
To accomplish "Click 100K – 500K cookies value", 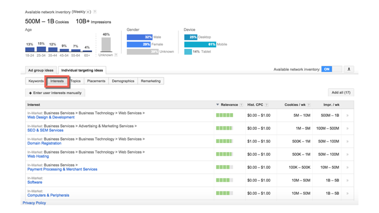I will tap(300, 167).
